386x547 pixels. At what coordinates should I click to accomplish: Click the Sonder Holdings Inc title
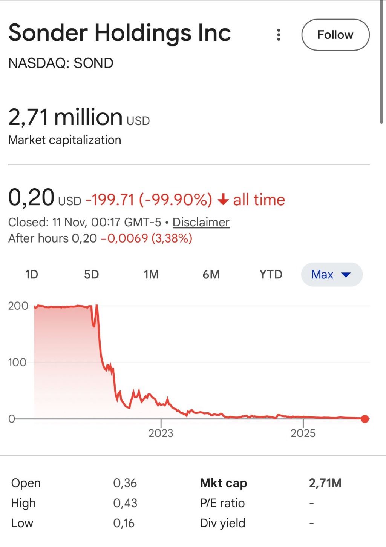point(119,33)
